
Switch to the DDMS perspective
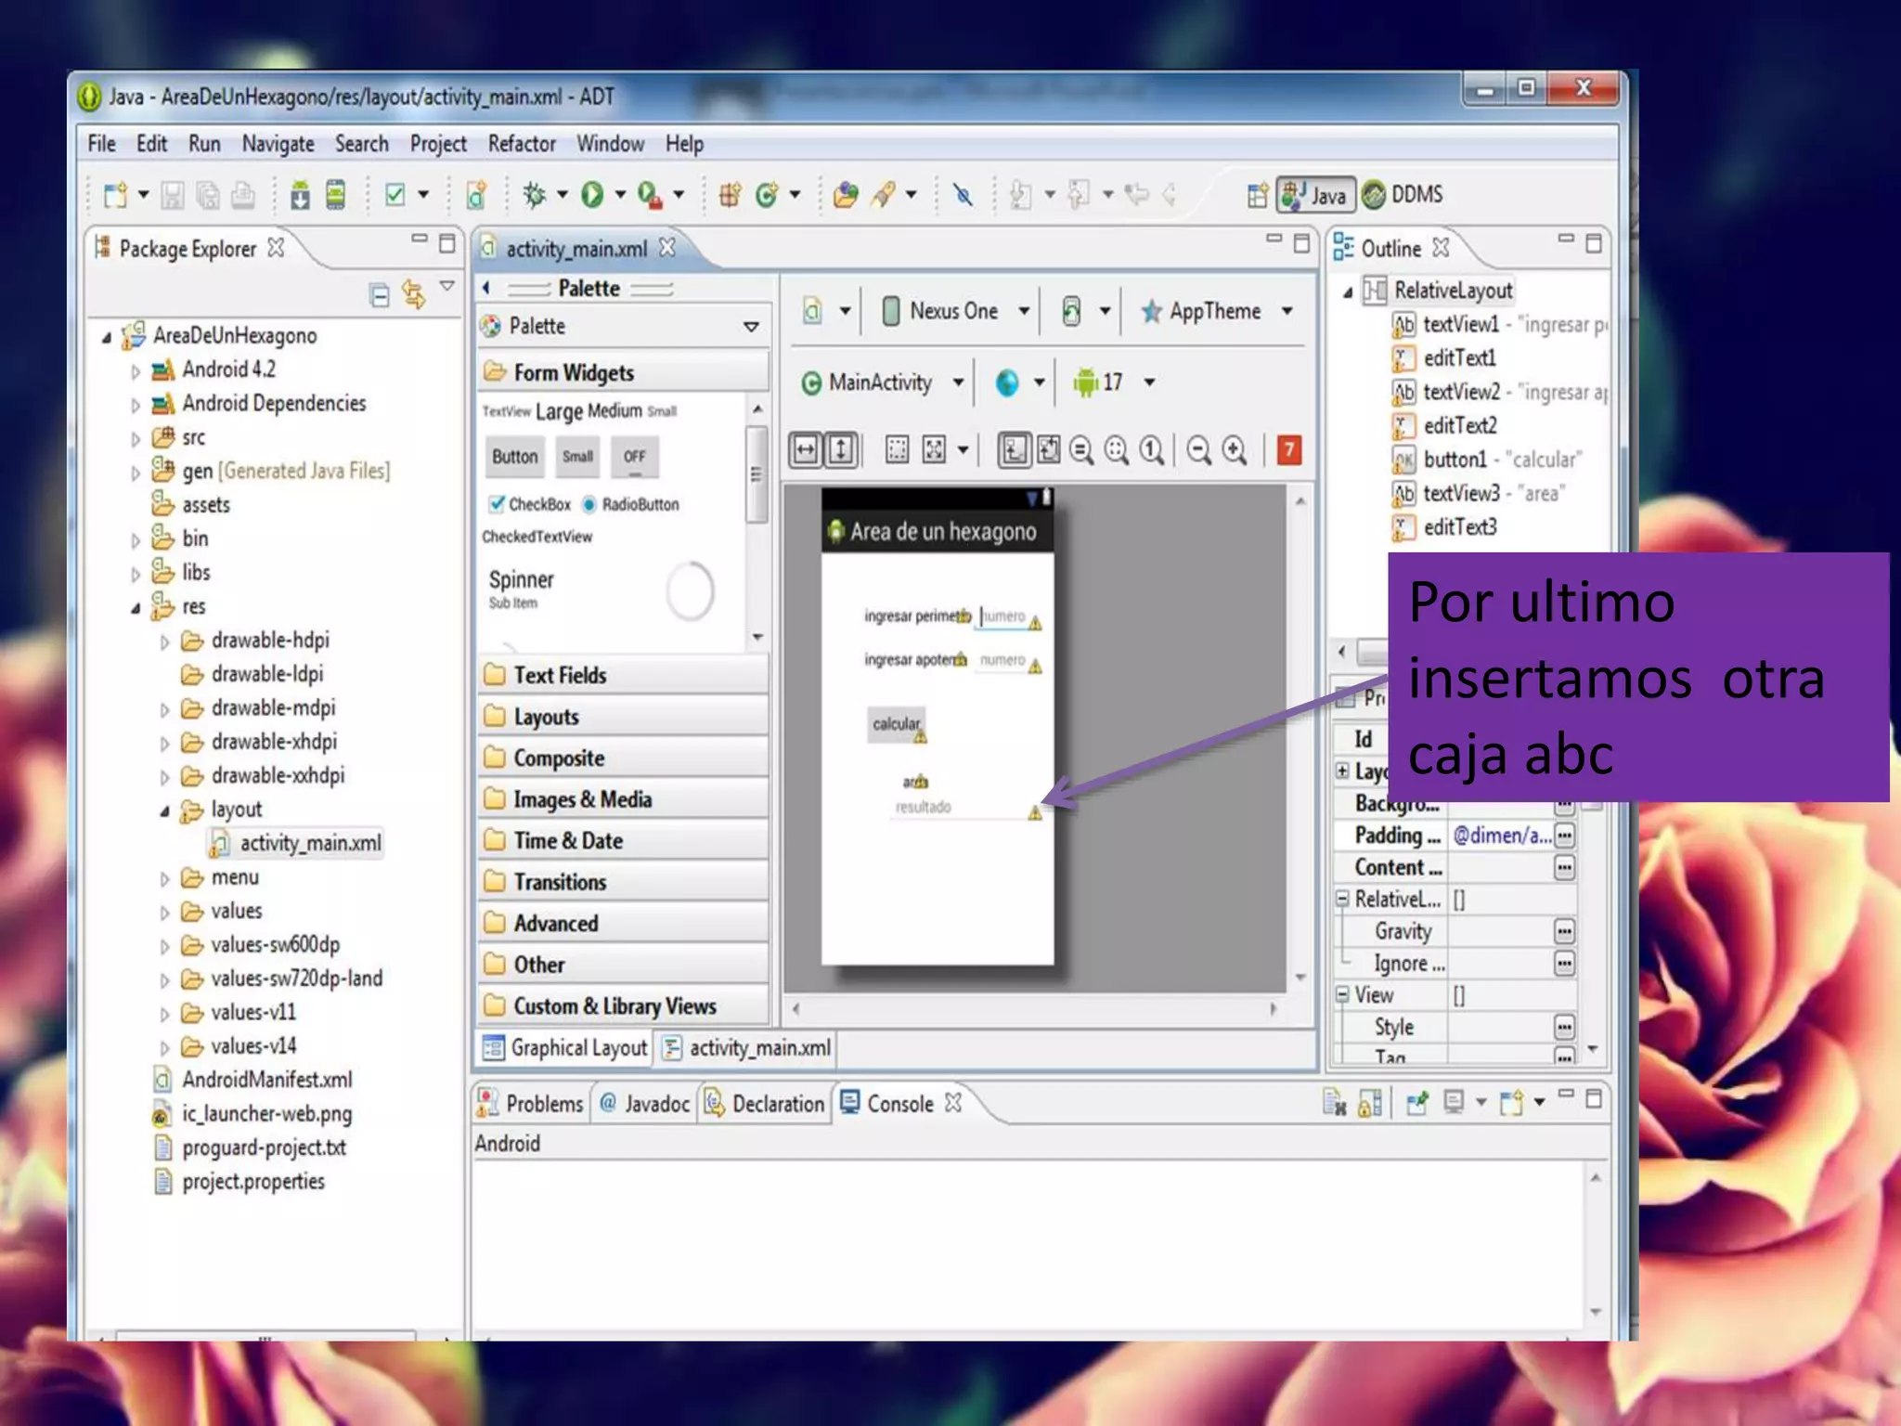tap(1403, 195)
